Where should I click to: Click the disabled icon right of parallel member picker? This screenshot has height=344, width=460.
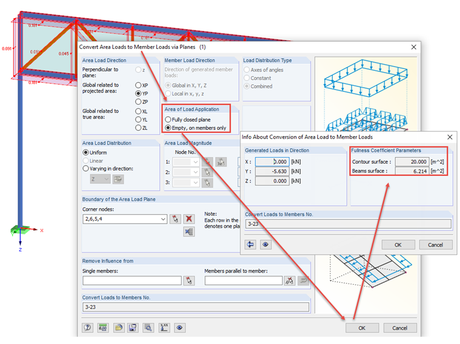pos(303,281)
